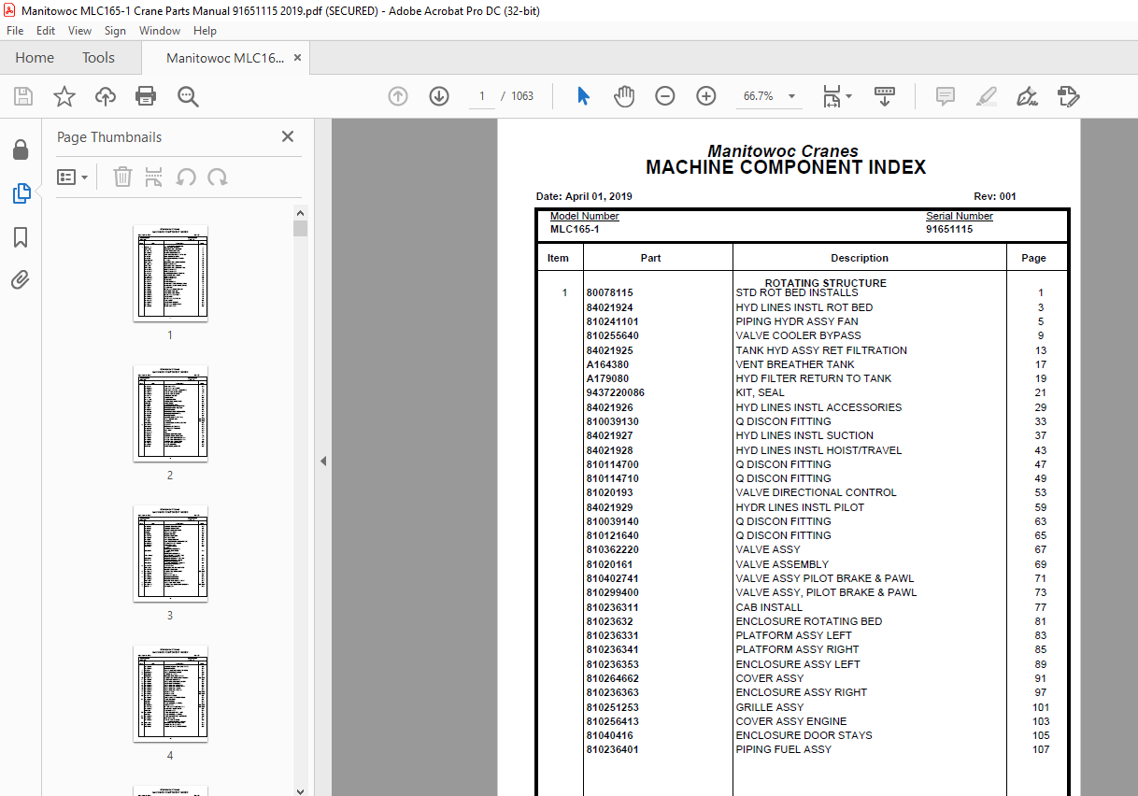Open the Fit page options tool

coord(836,96)
